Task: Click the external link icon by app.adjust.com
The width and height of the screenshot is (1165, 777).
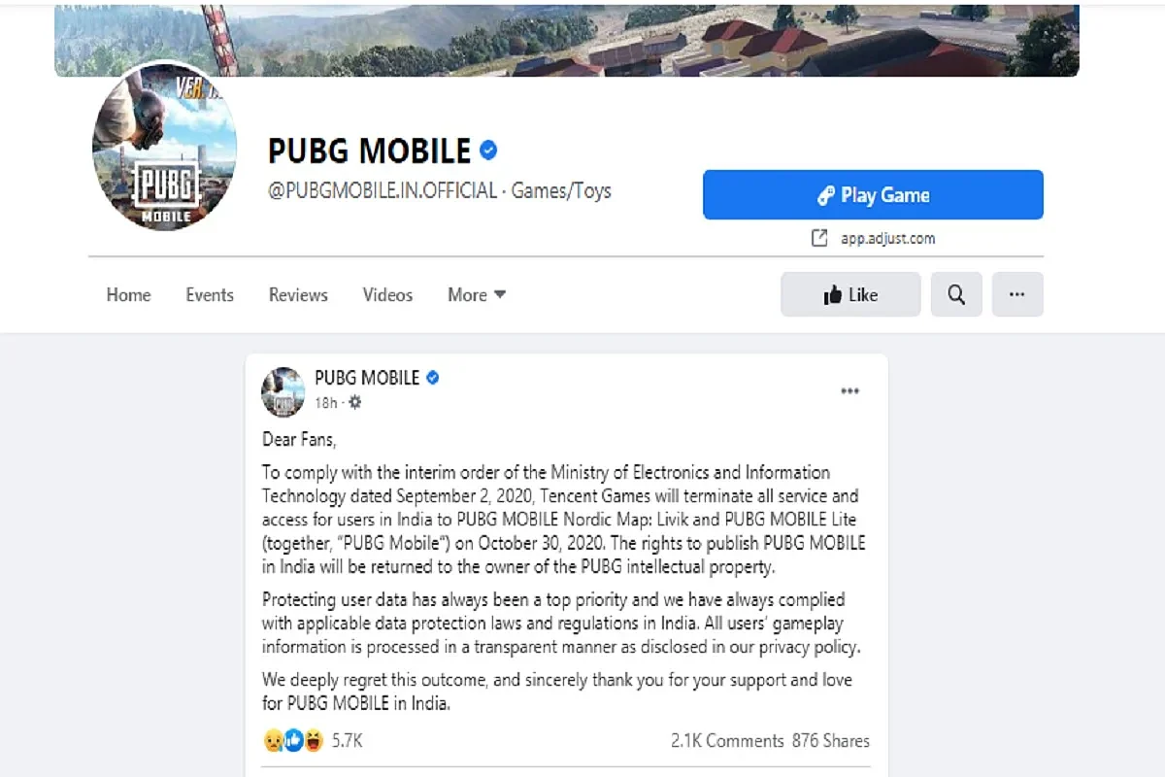Action: (819, 238)
